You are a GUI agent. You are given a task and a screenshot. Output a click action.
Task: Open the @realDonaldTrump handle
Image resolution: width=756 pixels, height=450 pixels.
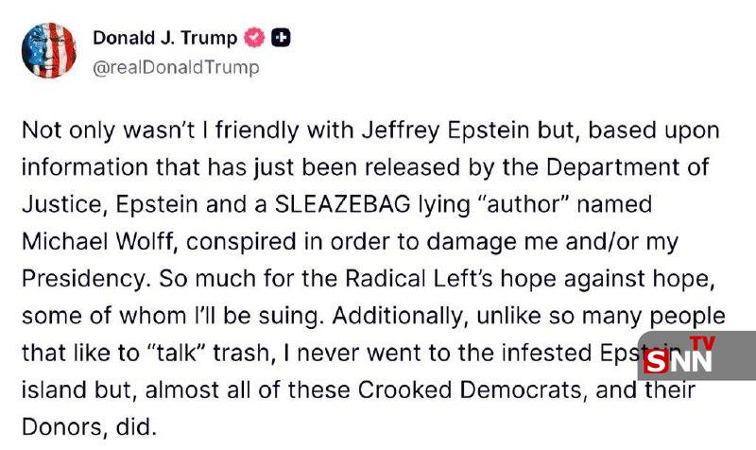(x=175, y=67)
